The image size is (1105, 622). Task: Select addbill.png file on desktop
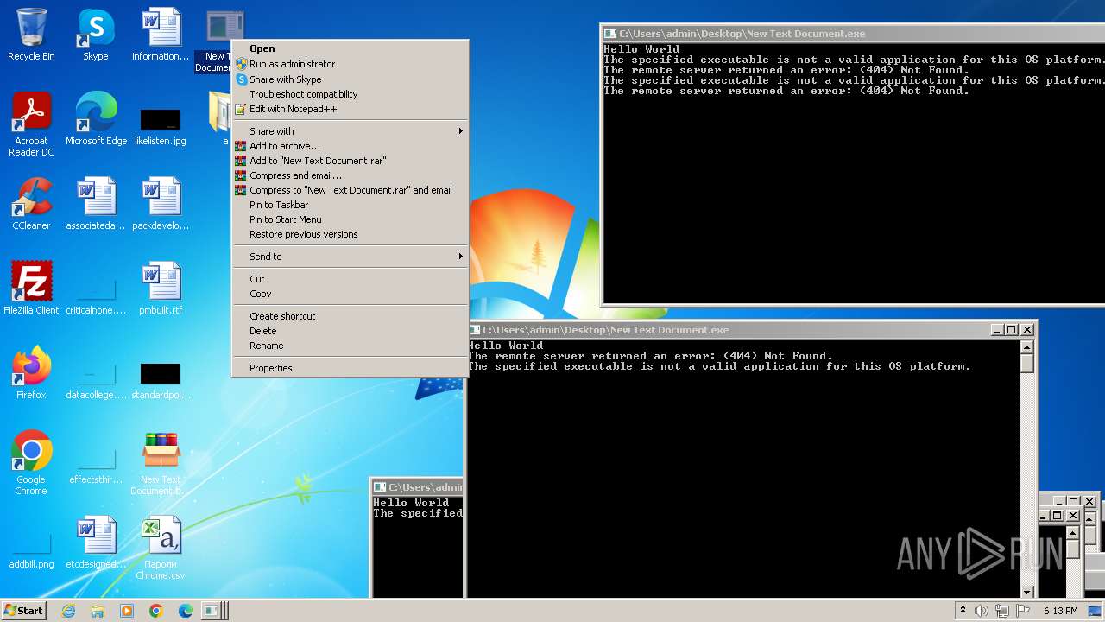point(31,553)
